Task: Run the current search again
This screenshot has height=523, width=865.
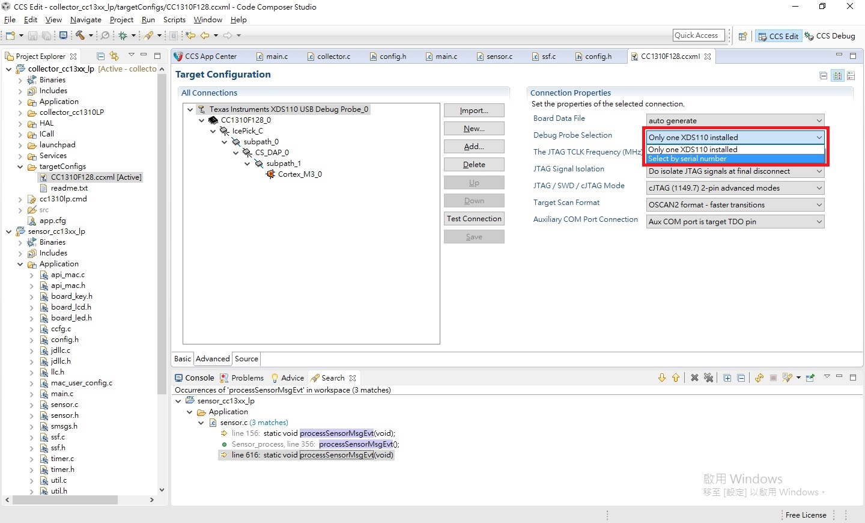Action: pos(759,378)
